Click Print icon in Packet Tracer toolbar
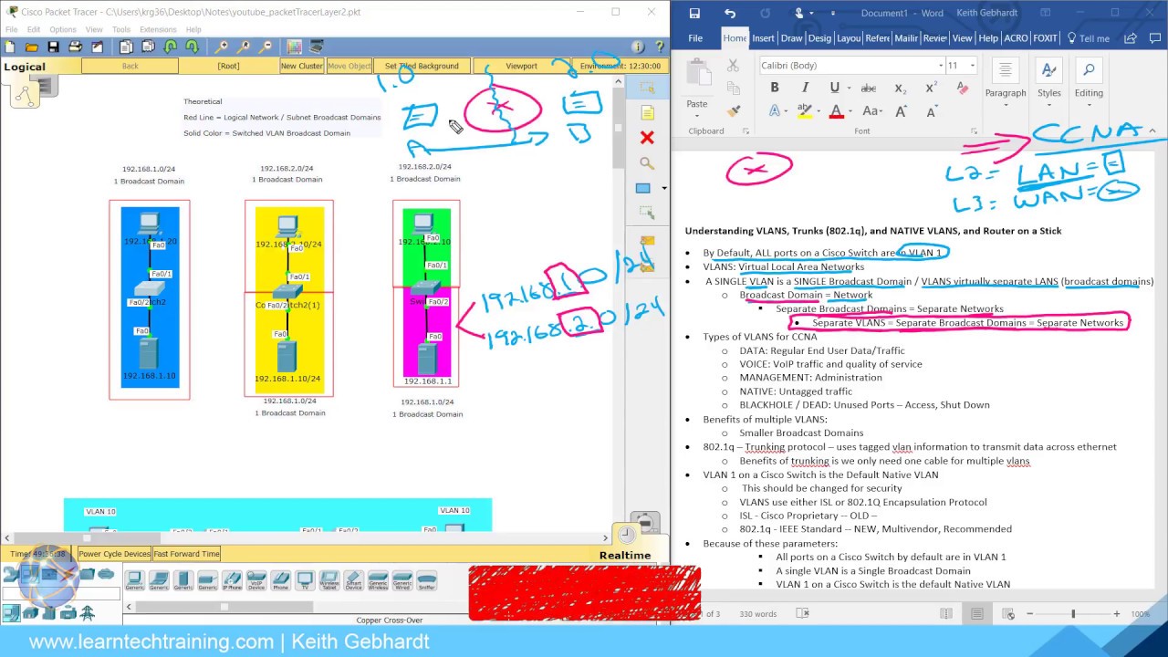This screenshot has height=657, width=1168. (x=75, y=47)
